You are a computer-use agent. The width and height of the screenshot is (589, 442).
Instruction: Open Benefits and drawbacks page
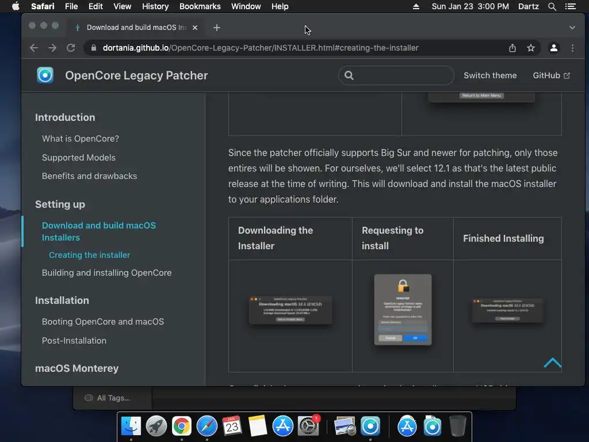pos(89,176)
